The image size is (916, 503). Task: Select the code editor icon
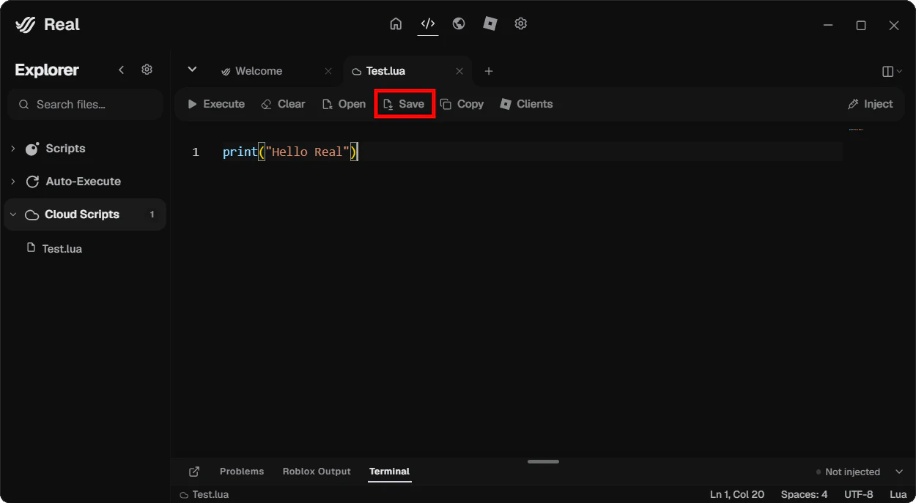tap(428, 23)
